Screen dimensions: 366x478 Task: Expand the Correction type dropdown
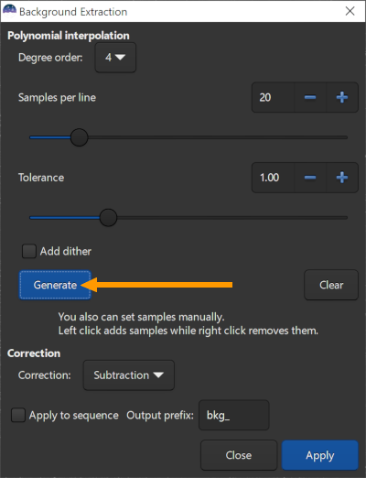(129, 375)
